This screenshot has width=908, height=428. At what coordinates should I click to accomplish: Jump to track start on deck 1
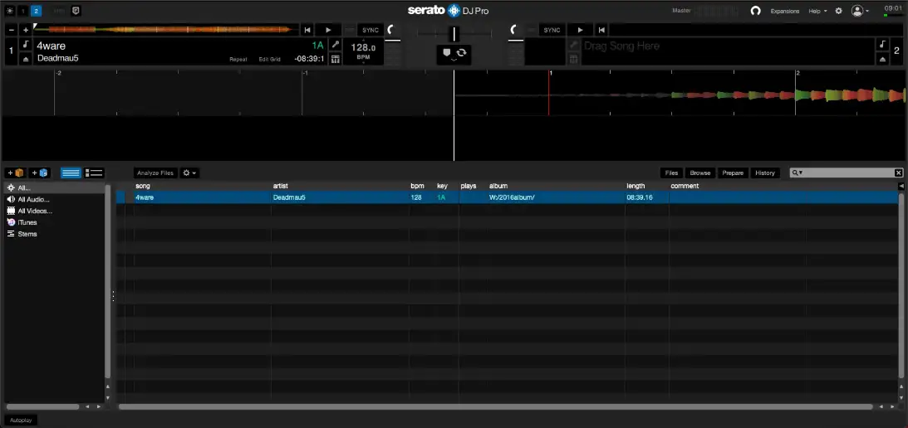pyautogui.click(x=307, y=30)
